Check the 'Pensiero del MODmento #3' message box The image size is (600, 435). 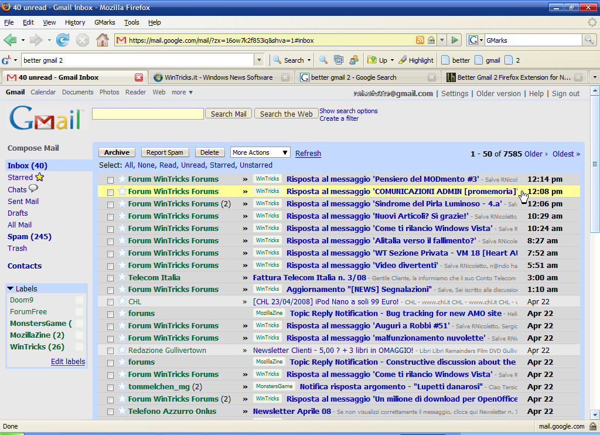point(110,180)
